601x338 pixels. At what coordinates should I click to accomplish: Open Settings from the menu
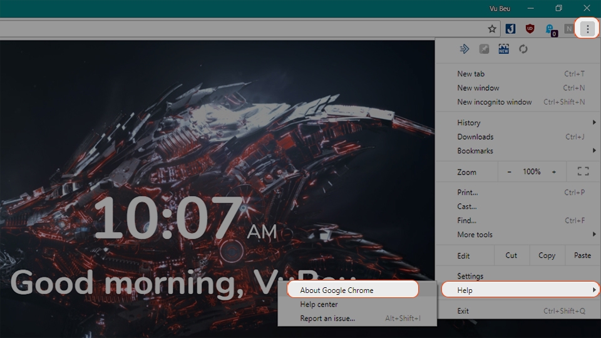518,276
